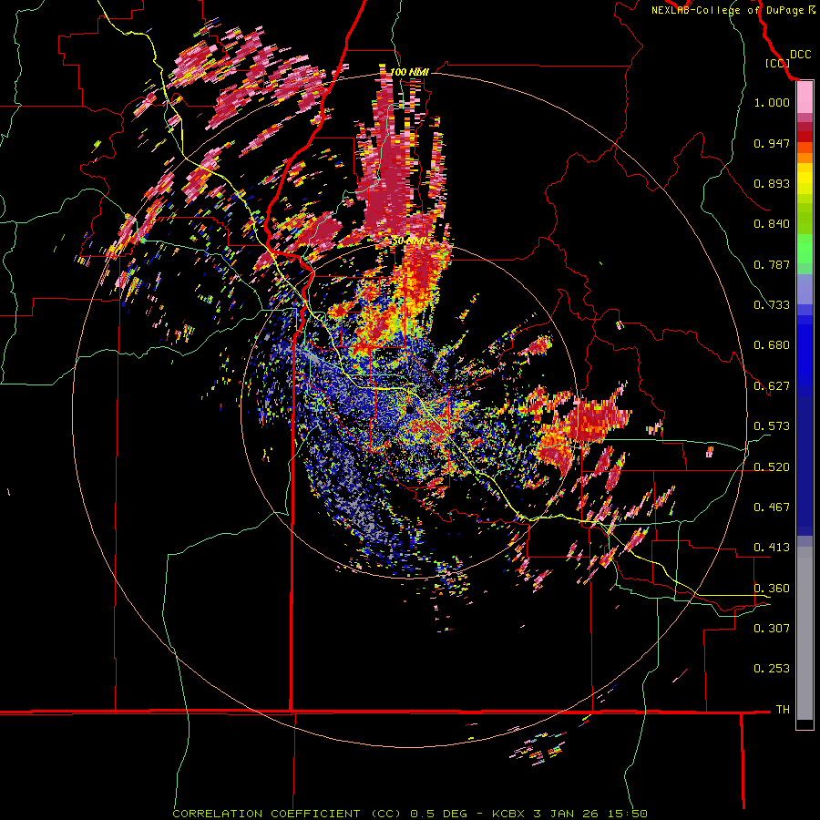Click the 0.840 legend value
This screenshot has height=820, width=820.
click(x=772, y=224)
